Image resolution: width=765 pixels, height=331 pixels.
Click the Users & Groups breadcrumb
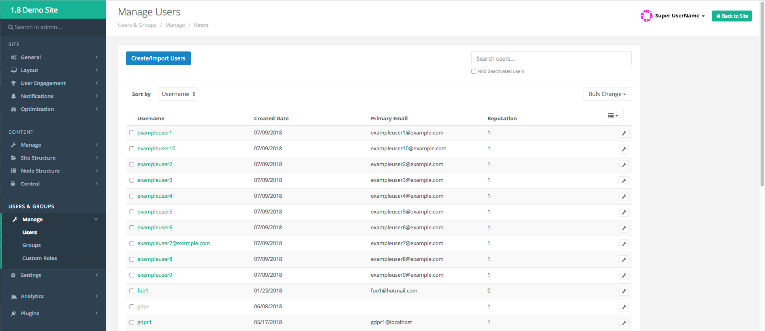(137, 25)
